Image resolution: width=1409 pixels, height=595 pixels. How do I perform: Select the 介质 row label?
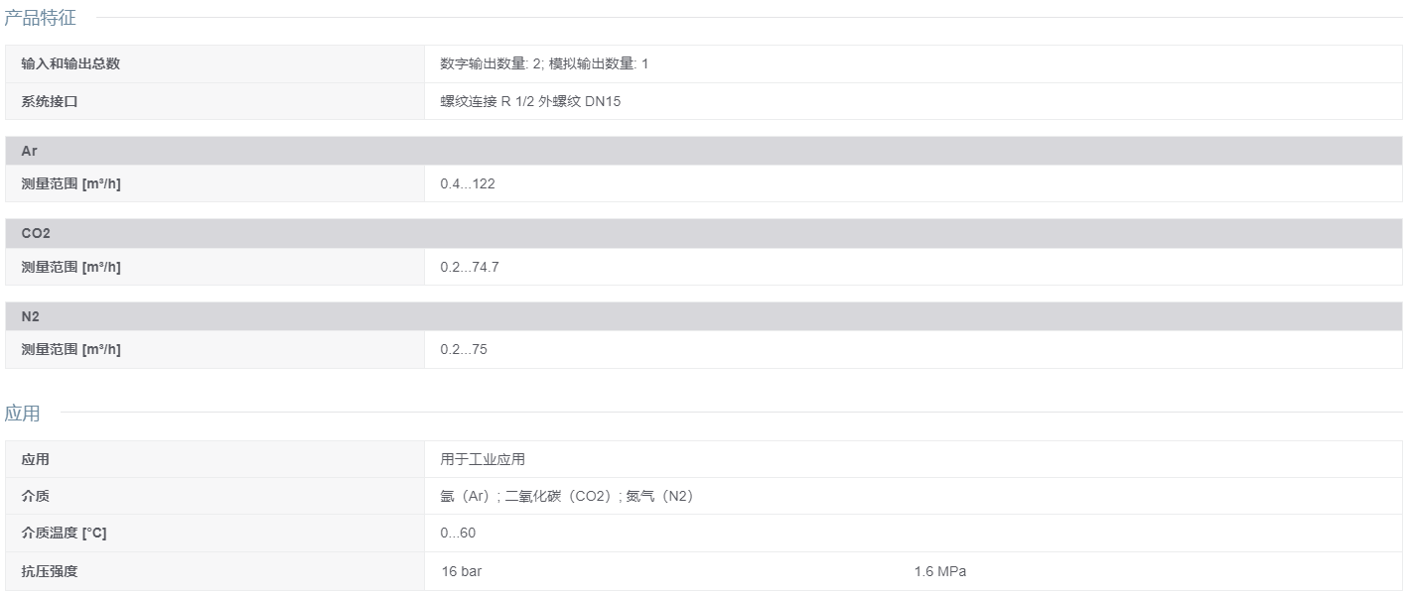coord(35,496)
